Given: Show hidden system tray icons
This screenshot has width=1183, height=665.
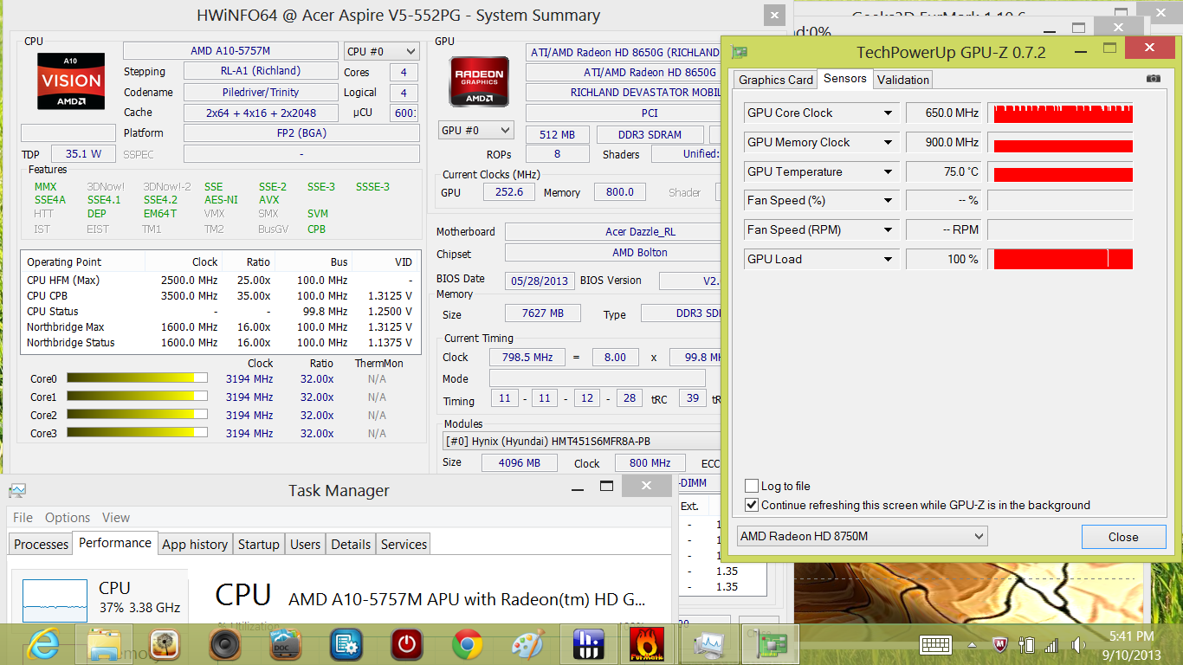Looking at the screenshot, I should click(x=972, y=646).
